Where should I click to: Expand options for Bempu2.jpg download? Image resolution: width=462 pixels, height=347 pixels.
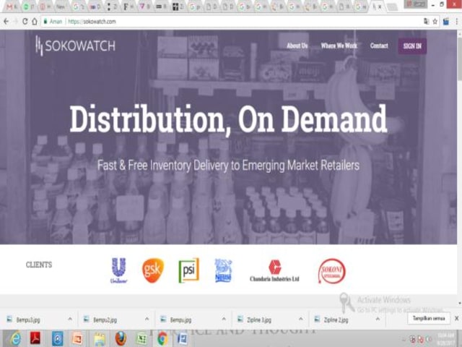point(147,319)
